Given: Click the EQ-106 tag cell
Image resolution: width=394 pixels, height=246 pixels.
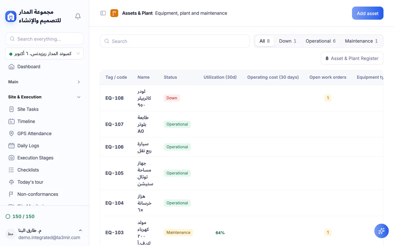Looking at the screenshot, I should [x=115, y=147].
